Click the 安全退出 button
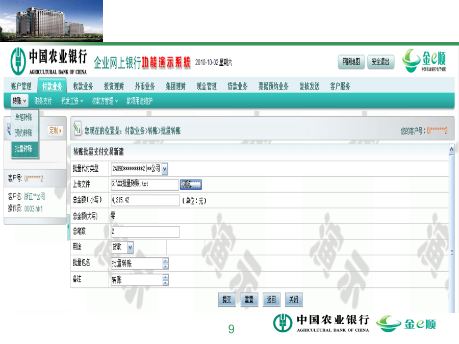The width and height of the screenshot is (459, 344). (380, 62)
